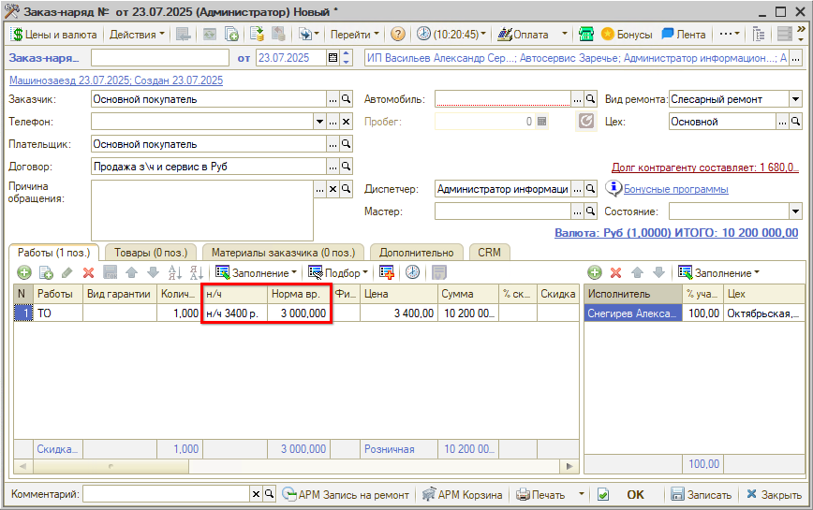813x510 pixels.
Task: Click the green checkmark post document icon
Action: coord(603,494)
